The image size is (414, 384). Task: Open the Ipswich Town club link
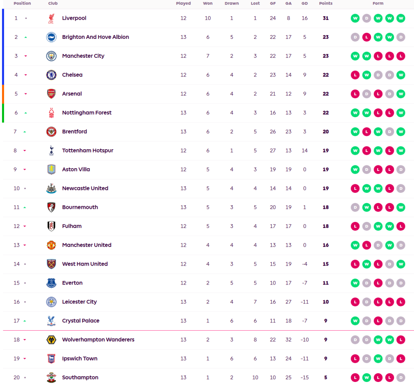click(x=80, y=359)
